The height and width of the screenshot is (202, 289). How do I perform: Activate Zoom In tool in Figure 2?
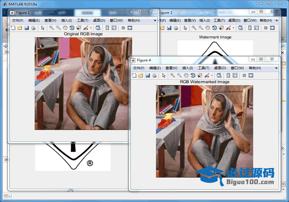click(194, 28)
